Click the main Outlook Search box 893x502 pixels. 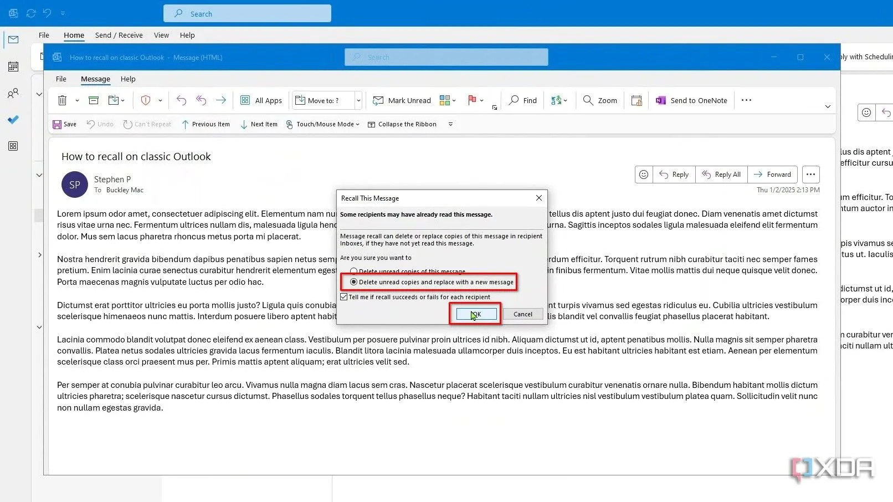pyautogui.click(x=247, y=13)
